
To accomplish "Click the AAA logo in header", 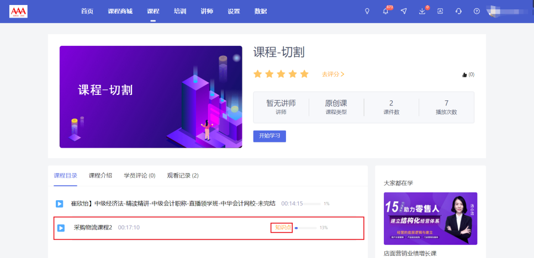I will [18, 11].
